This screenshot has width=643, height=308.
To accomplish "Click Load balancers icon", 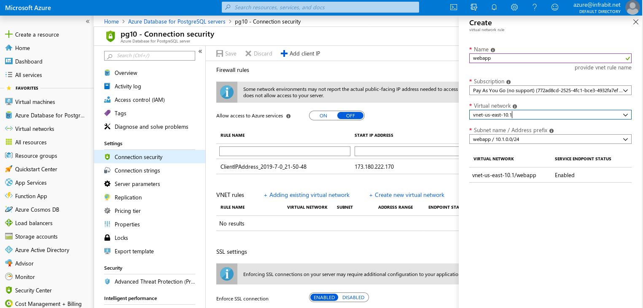I will click(8, 223).
